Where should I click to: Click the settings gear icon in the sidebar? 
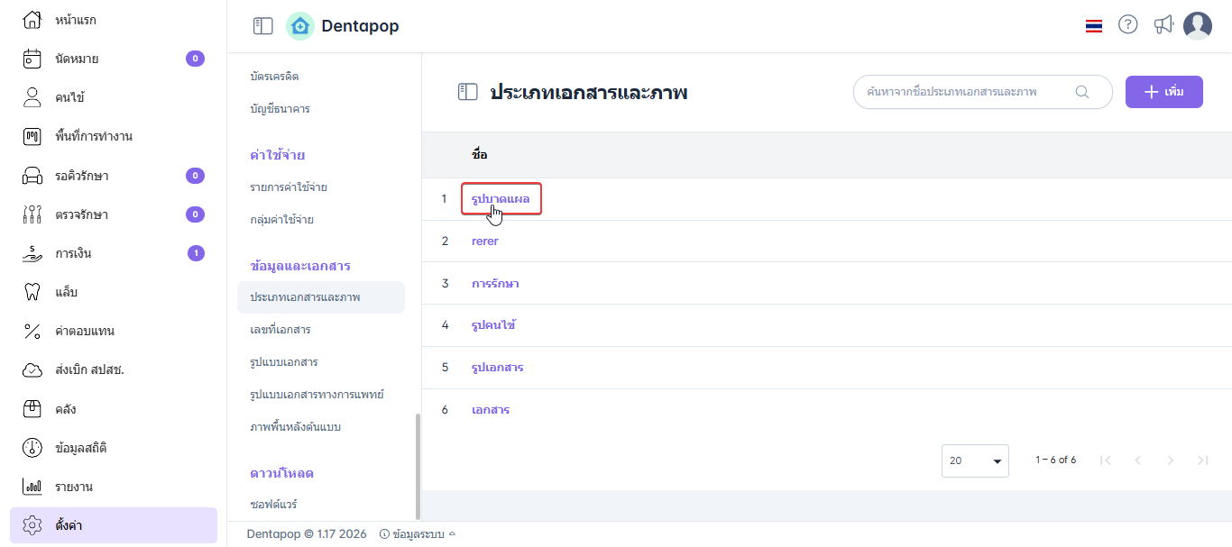[32, 524]
